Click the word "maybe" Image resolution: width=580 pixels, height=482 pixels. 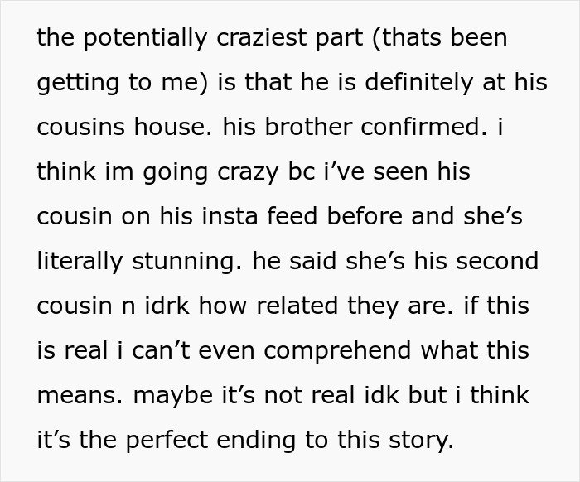click(172, 394)
